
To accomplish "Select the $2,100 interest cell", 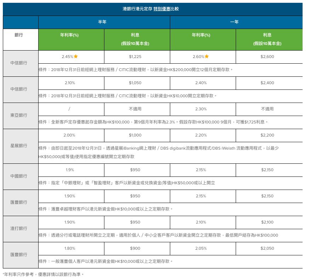I will (269, 222).
